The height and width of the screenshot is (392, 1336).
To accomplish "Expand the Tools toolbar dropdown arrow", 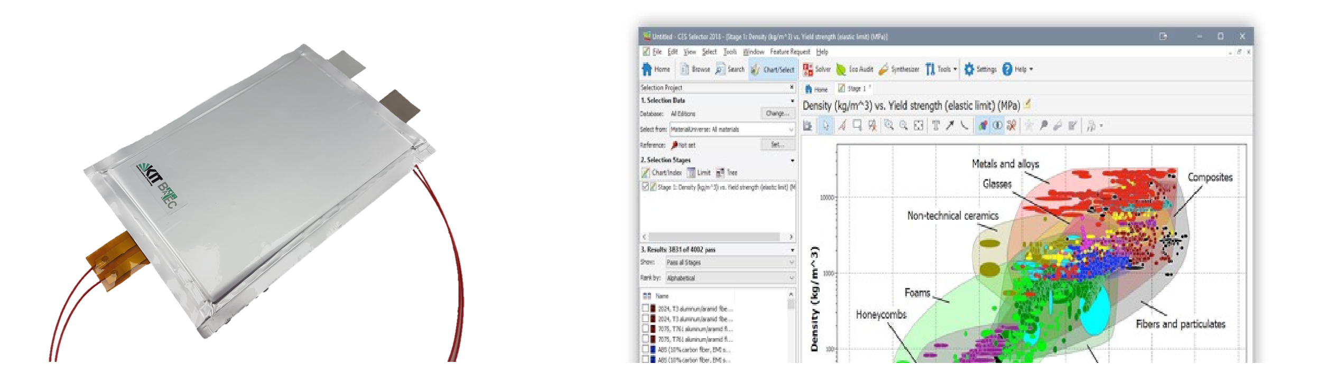I will pos(955,69).
